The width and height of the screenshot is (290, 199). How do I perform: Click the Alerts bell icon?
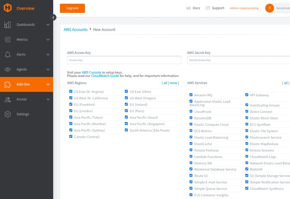[x=7, y=55]
